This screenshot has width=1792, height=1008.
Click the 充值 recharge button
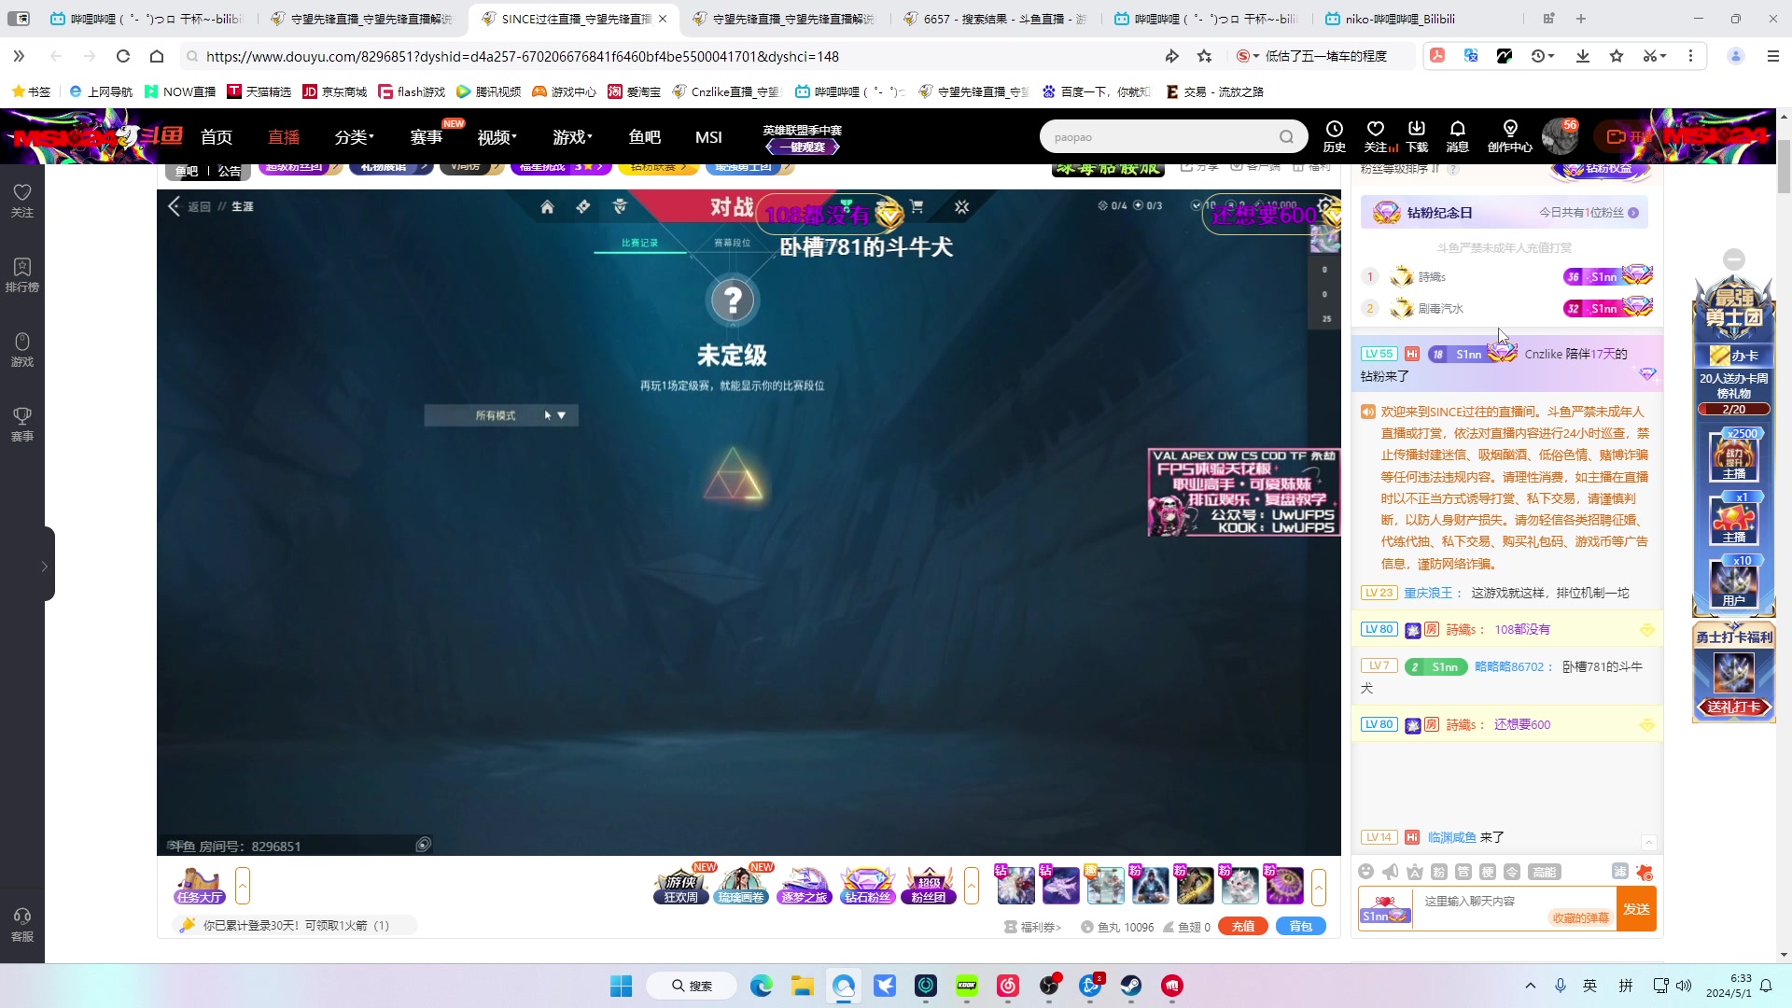tap(1242, 926)
